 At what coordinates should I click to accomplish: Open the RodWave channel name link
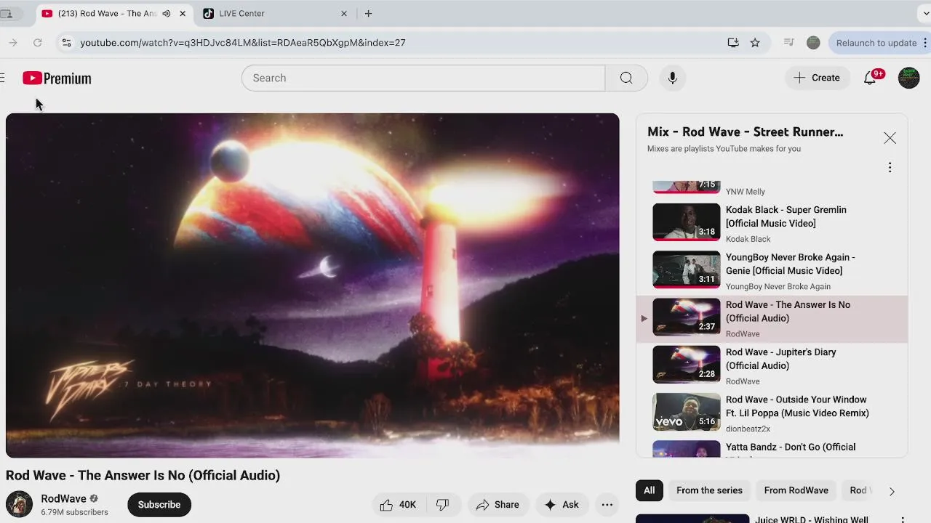click(x=63, y=498)
